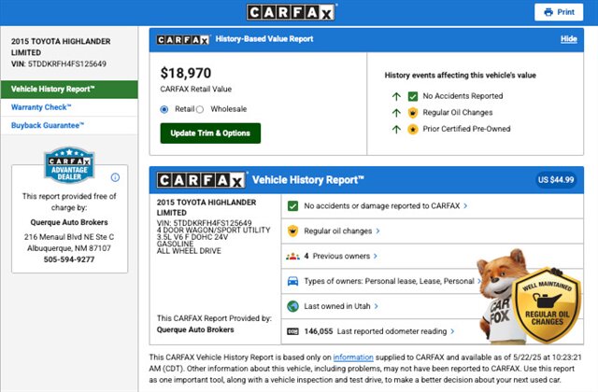Viewport: 598px width, 392px height.
Task: Open Warranty Check sidebar tab
Action: pyautogui.click(x=69, y=107)
